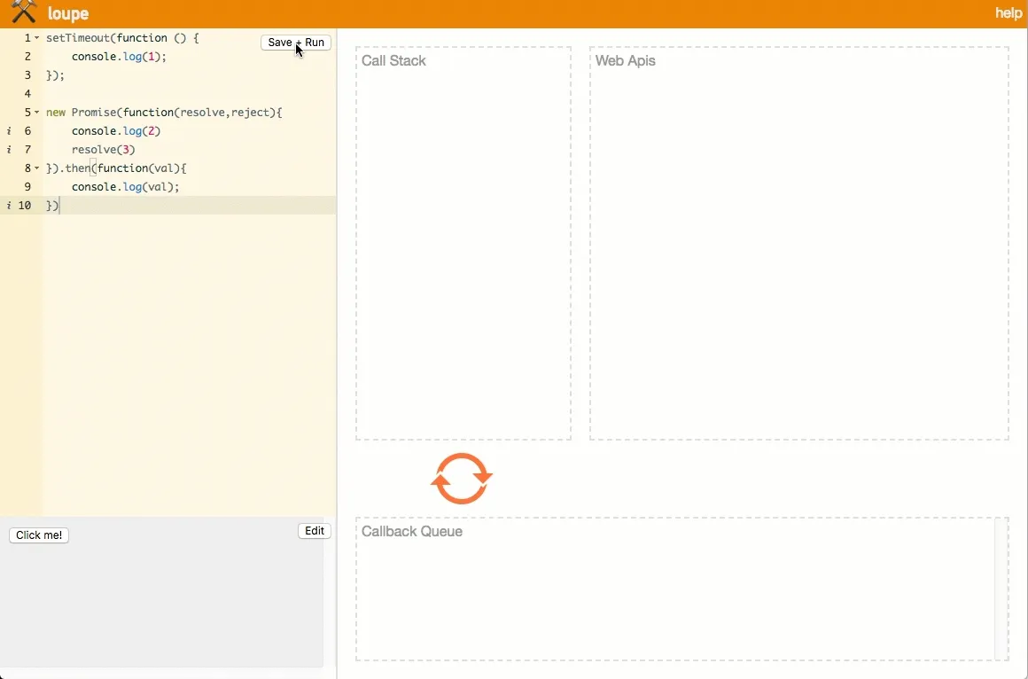Click line number 4 in the gutter
This screenshot has width=1028, height=679.
27,94
